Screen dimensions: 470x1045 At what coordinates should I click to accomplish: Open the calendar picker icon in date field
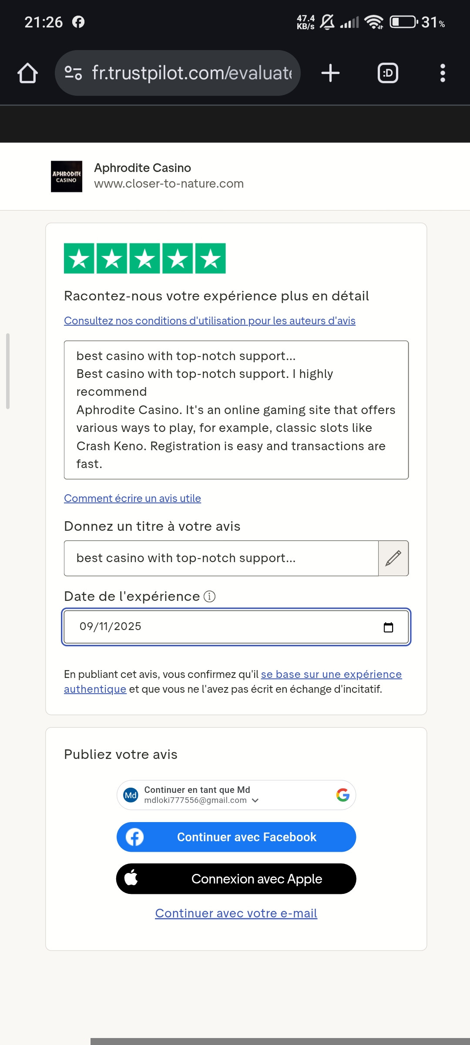389,627
